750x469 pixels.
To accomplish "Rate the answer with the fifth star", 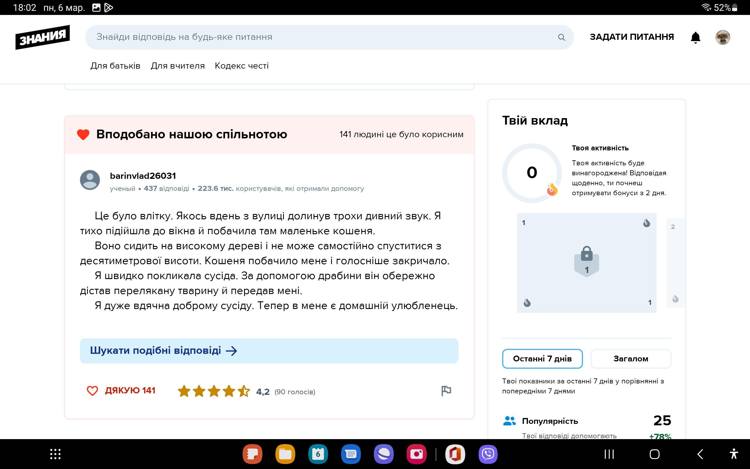I will point(244,391).
